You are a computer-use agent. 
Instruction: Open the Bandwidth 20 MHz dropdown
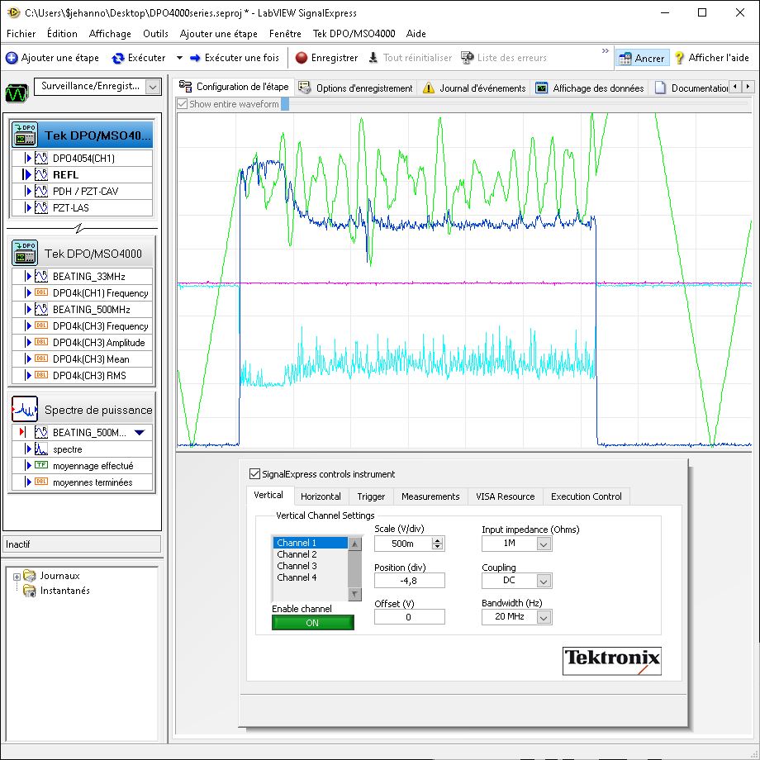click(544, 616)
